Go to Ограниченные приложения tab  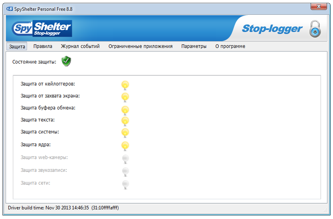(x=140, y=46)
